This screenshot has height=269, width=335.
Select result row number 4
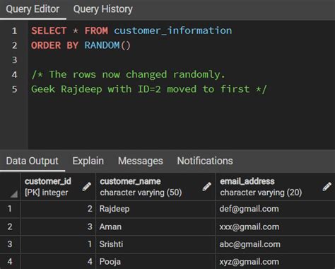10,261
